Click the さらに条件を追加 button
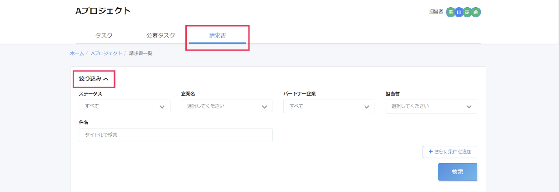 [x=450, y=152]
